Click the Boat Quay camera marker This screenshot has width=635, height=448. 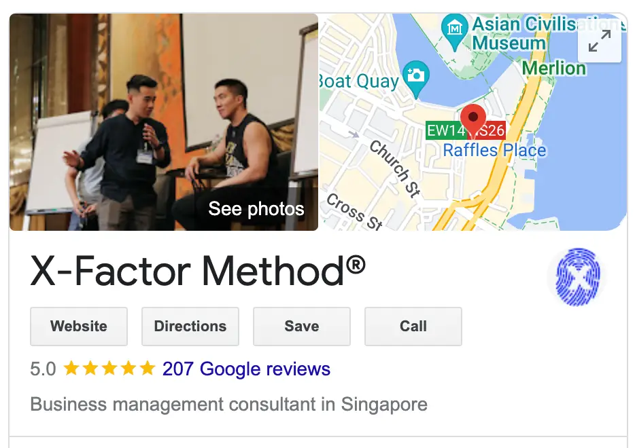[x=416, y=78]
